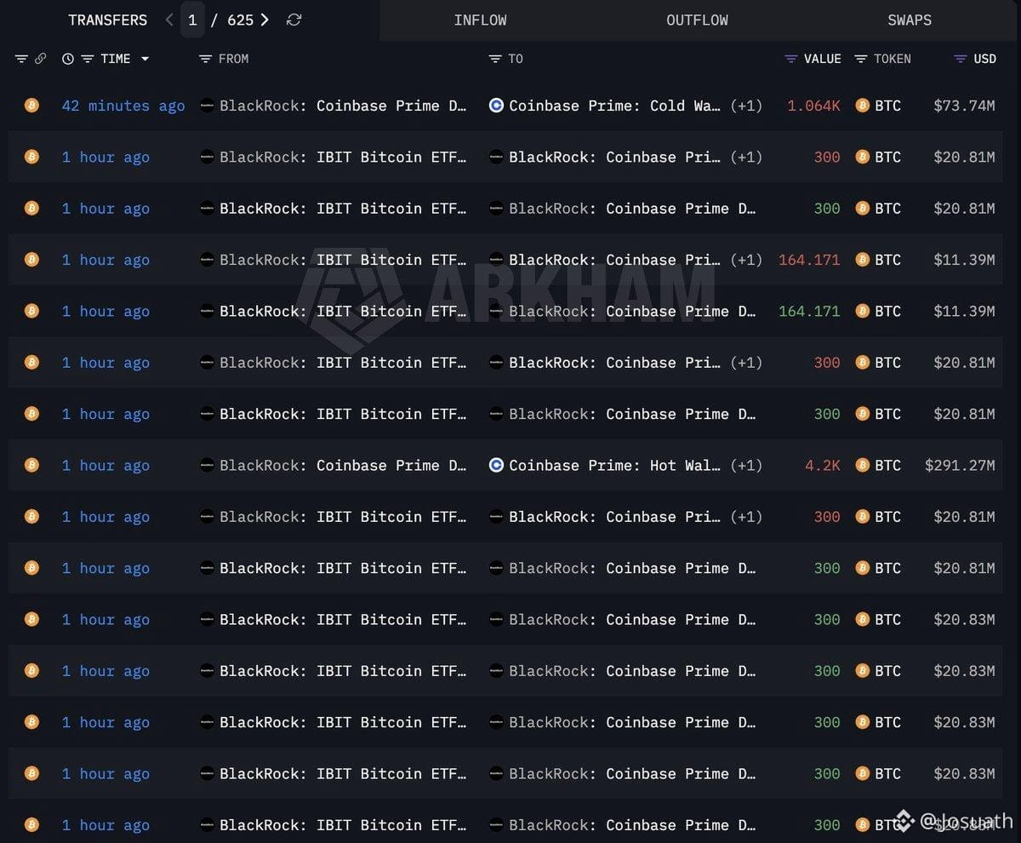Open the purple filter icon beside USD

coord(961,59)
